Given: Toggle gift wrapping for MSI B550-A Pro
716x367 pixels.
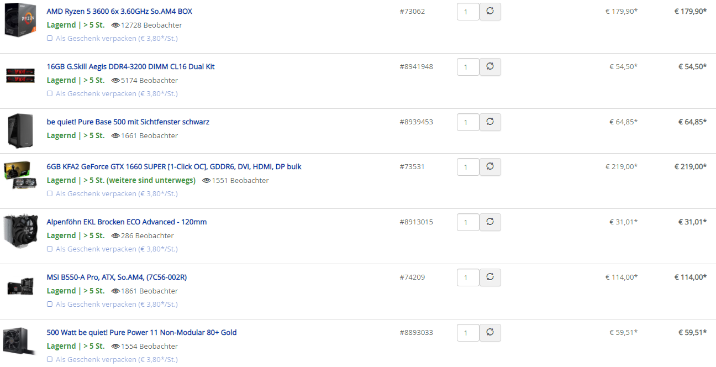Looking at the screenshot, I should [50, 305].
